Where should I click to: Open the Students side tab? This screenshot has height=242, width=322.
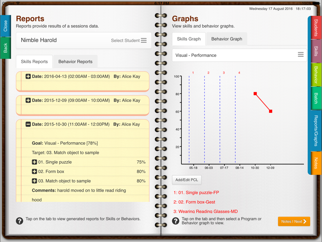(316, 28)
